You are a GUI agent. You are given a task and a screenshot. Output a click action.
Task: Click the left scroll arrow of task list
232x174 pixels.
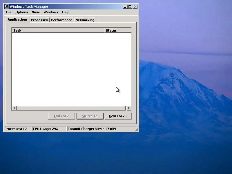(x=14, y=108)
